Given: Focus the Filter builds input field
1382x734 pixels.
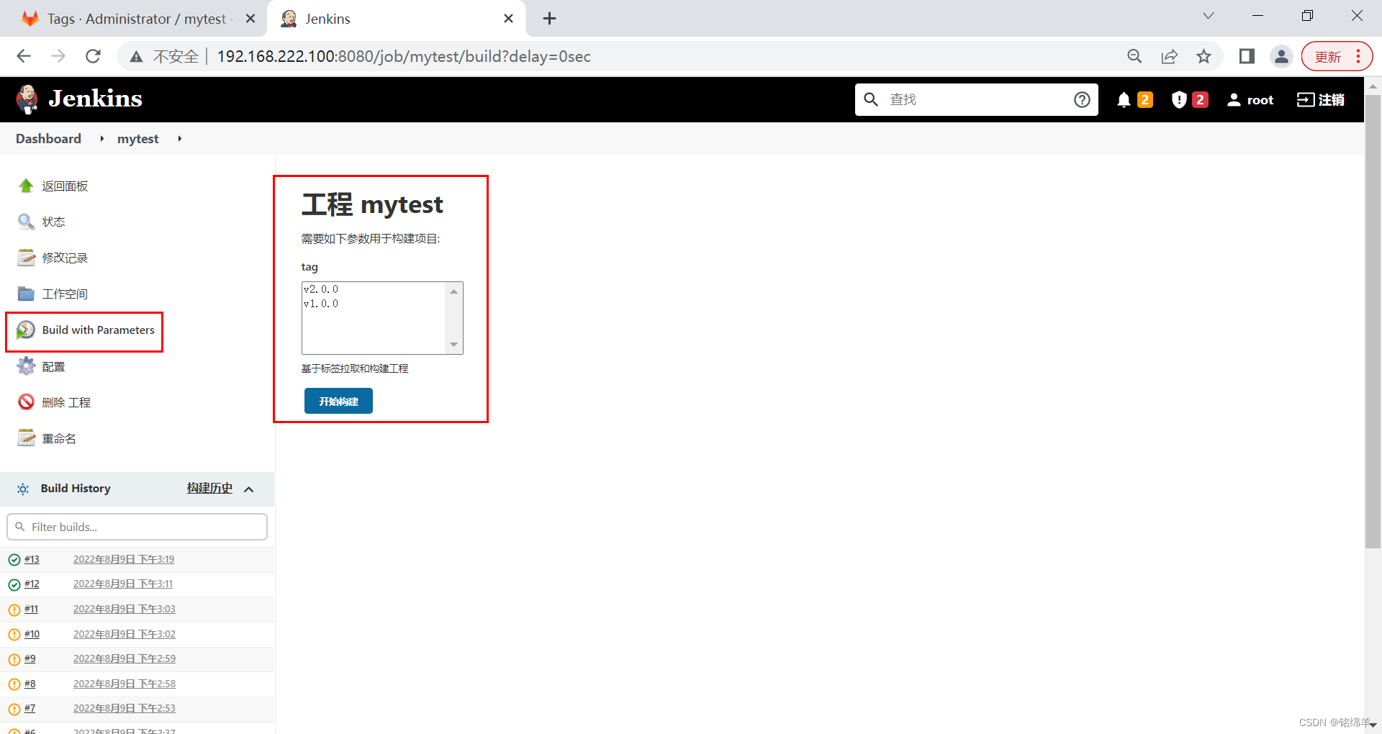Looking at the screenshot, I should (x=137, y=527).
